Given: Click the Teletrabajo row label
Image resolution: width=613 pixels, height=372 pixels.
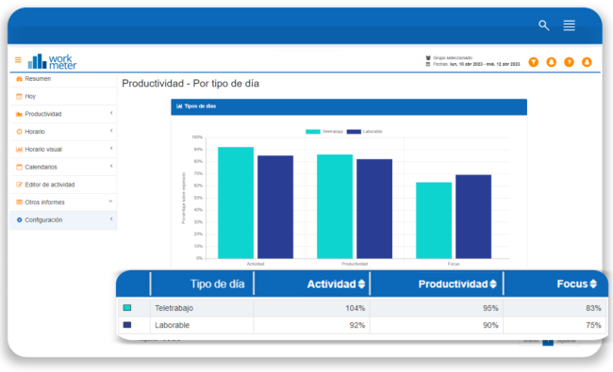Looking at the screenshot, I should [x=174, y=308].
